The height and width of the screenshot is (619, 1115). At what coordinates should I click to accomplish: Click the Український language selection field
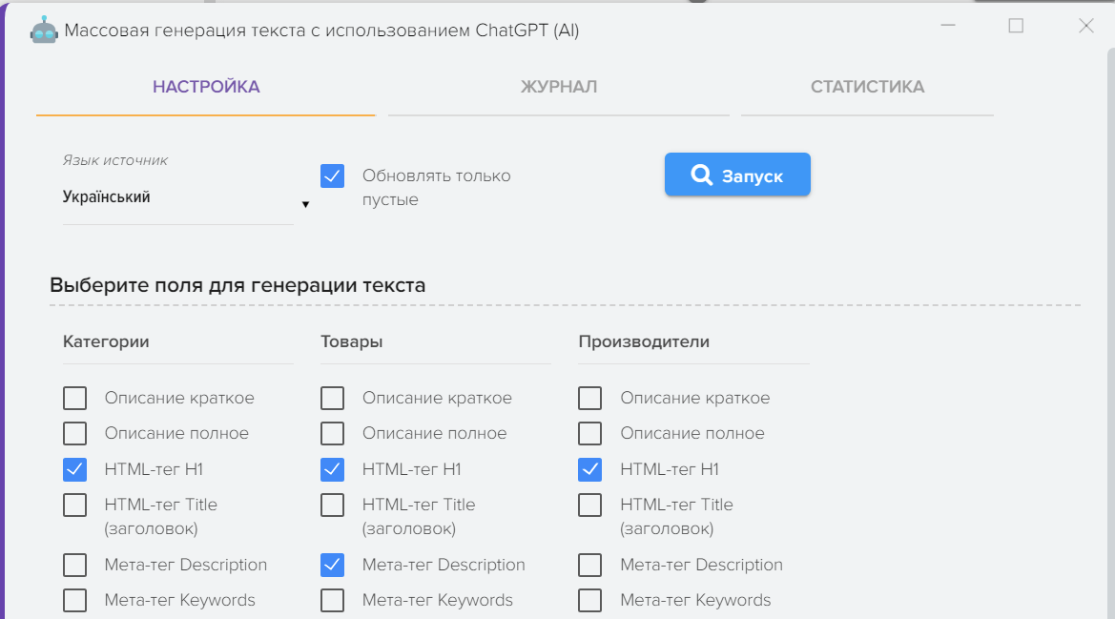(x=176, y=198)
